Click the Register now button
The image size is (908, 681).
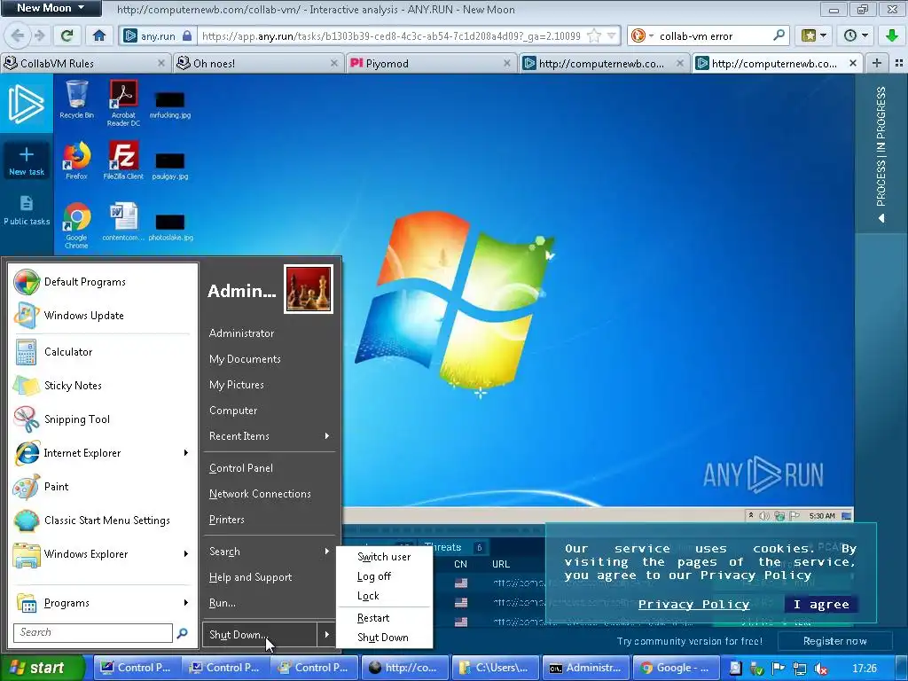click(x=834, y=641)
